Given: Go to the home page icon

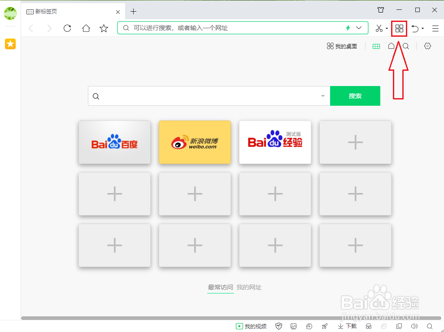Looking at the screenshot, I should click(x=86, y=28).
